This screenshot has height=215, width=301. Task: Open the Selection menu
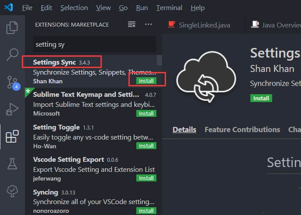click(x=74, y=8)
